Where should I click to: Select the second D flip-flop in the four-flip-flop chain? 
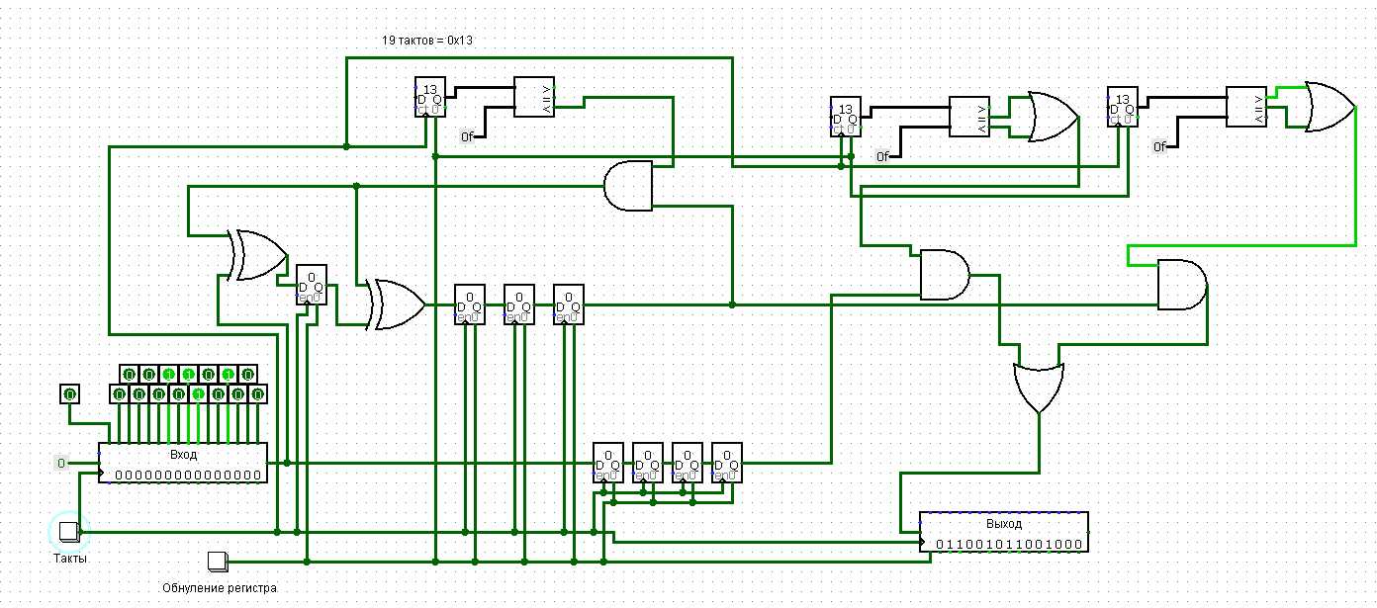click(x=648, y=463)
